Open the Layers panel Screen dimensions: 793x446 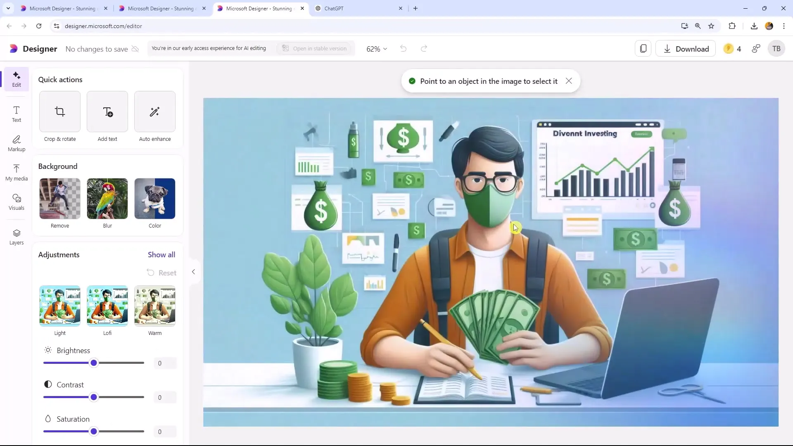(17, 236)
